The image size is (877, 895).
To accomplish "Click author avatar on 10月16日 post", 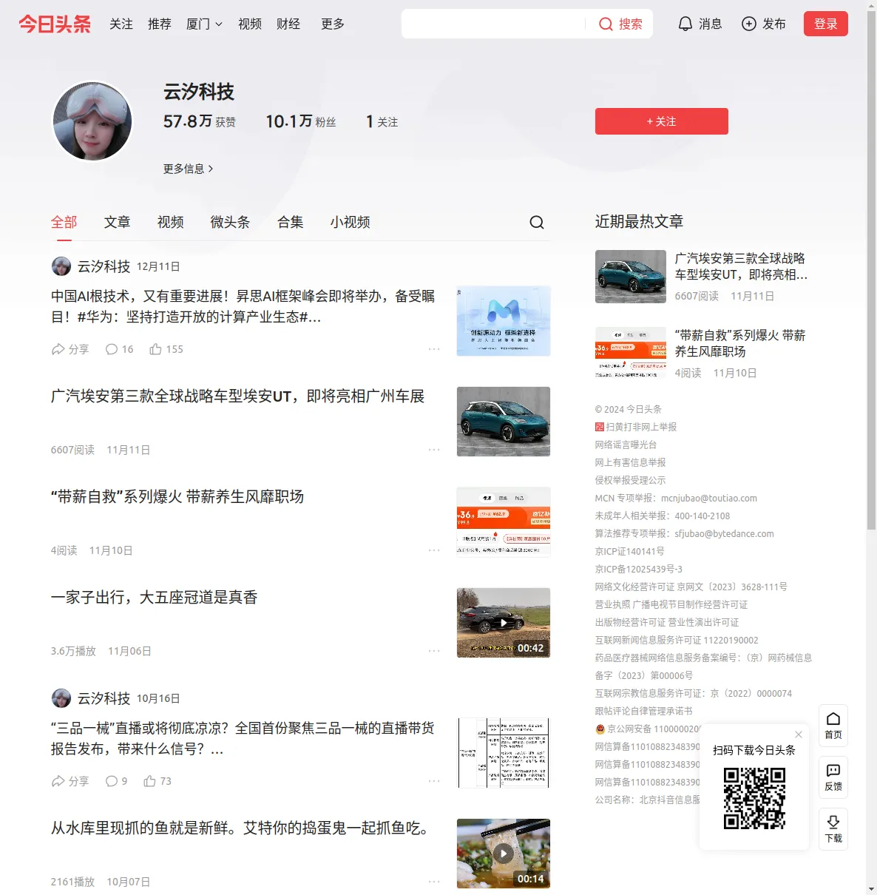I will 61,698.
